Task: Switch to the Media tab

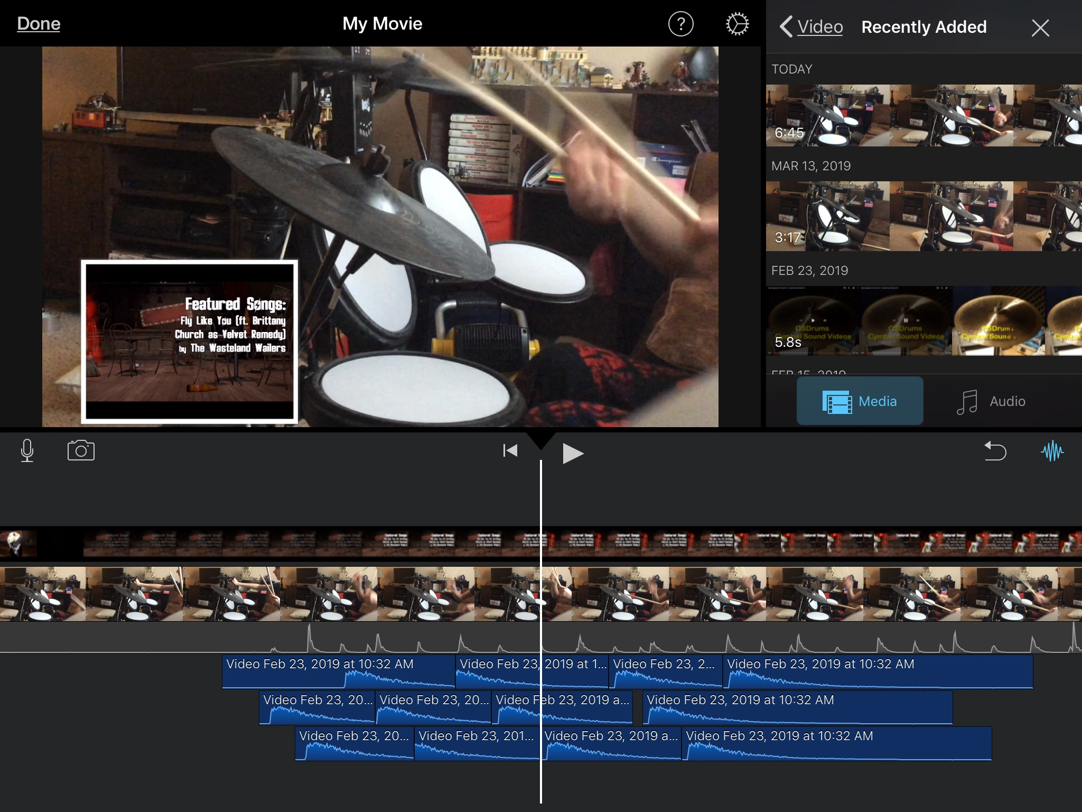Action: 860,401
